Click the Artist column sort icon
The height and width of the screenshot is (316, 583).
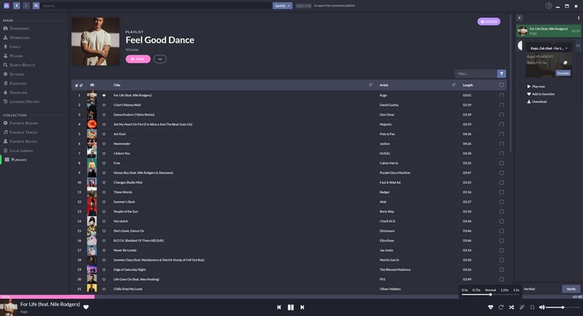pos(454,85)
